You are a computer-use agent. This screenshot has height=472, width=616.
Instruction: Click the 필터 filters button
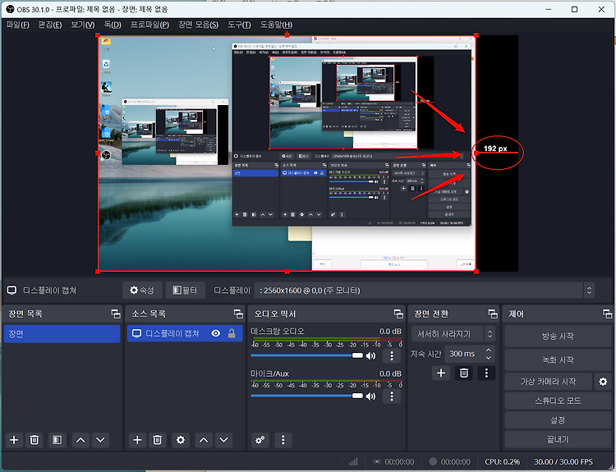click(x=185, y=291)
